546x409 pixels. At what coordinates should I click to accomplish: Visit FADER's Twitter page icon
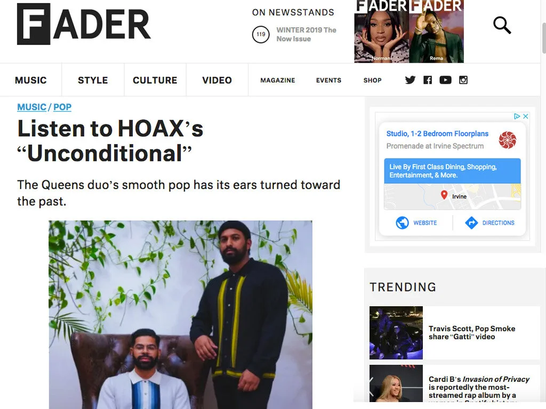410,80
